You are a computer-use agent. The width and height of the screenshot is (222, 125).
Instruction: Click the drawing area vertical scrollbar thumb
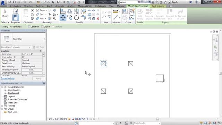(x=220, y=73)
